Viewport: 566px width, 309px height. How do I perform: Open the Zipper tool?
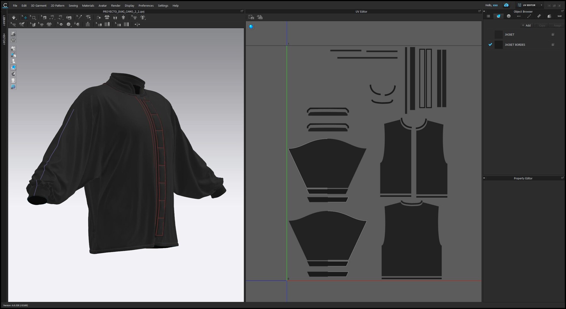(x=88, y=24)
